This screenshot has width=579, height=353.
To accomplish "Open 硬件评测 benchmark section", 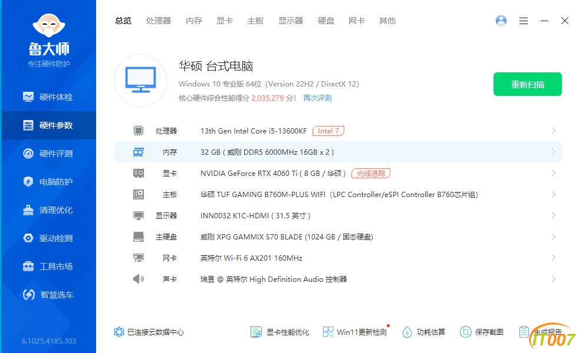I will point(48,154).
